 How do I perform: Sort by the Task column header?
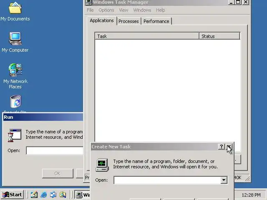click(x=147, y=36)
